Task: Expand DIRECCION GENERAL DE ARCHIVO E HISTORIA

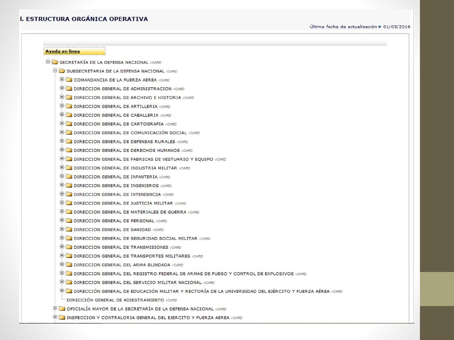Action: 62,97
